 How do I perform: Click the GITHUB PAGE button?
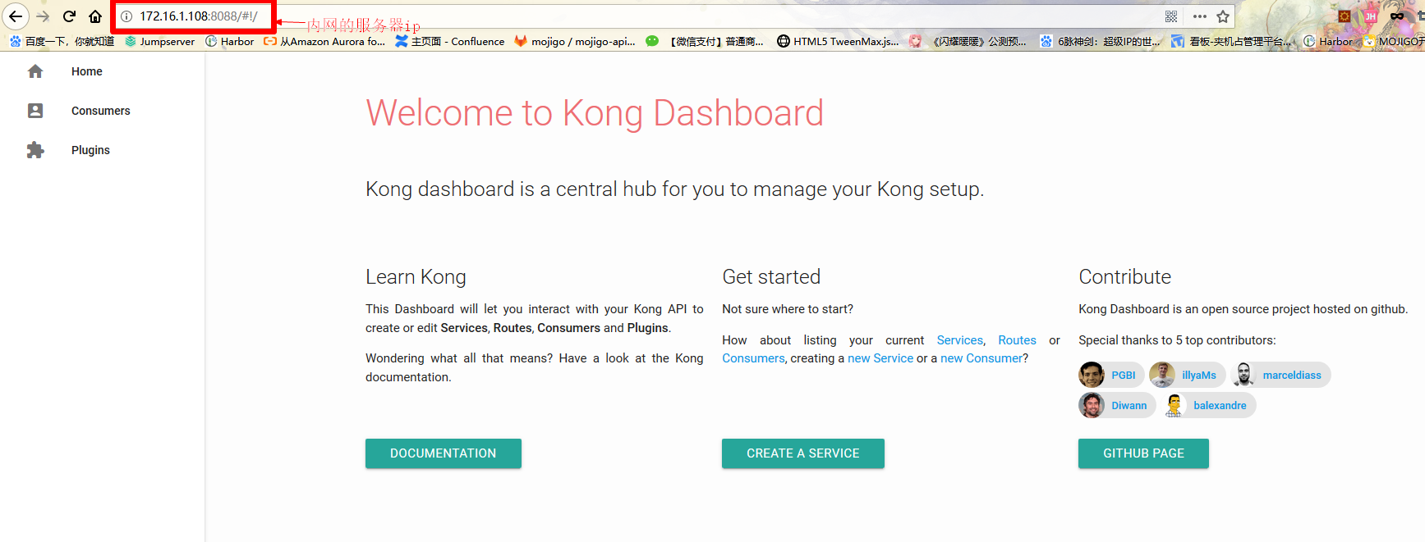click(x=1143, y=453)
